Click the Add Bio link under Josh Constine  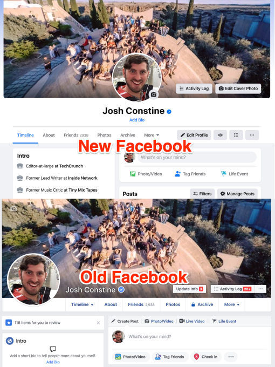(x=137, y=120)
